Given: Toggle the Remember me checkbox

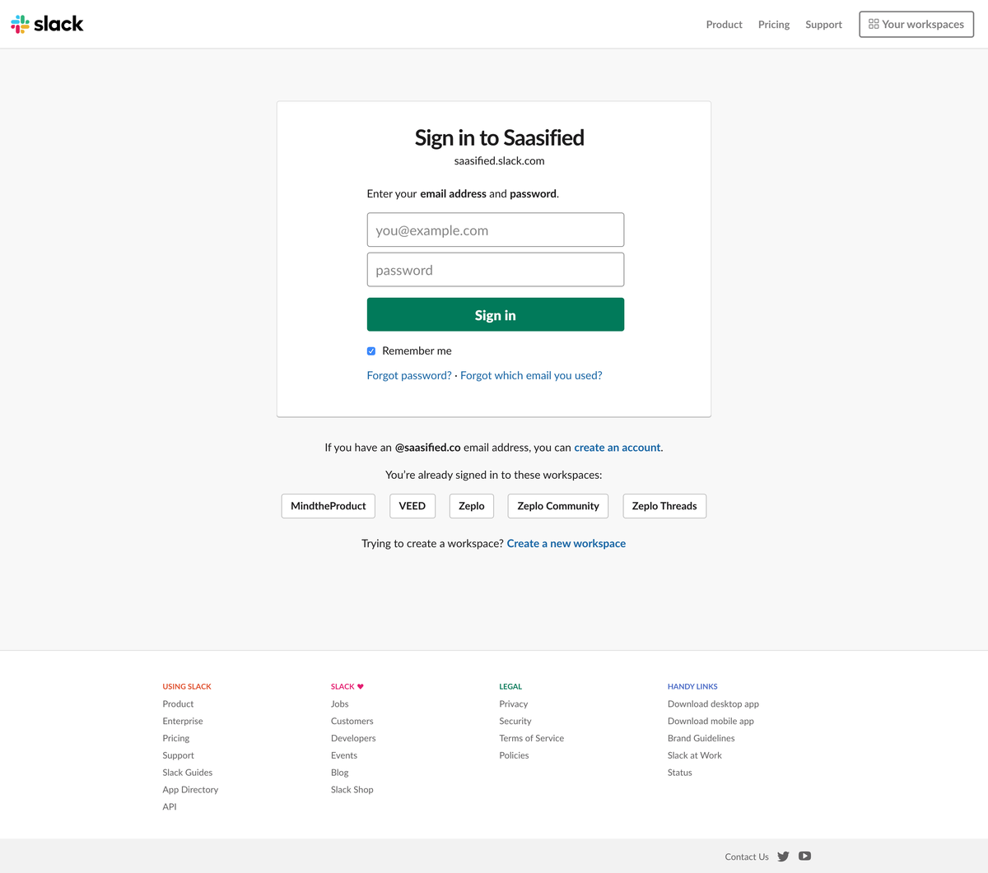Looking at the screenshot, I should [x=371, y=351].
